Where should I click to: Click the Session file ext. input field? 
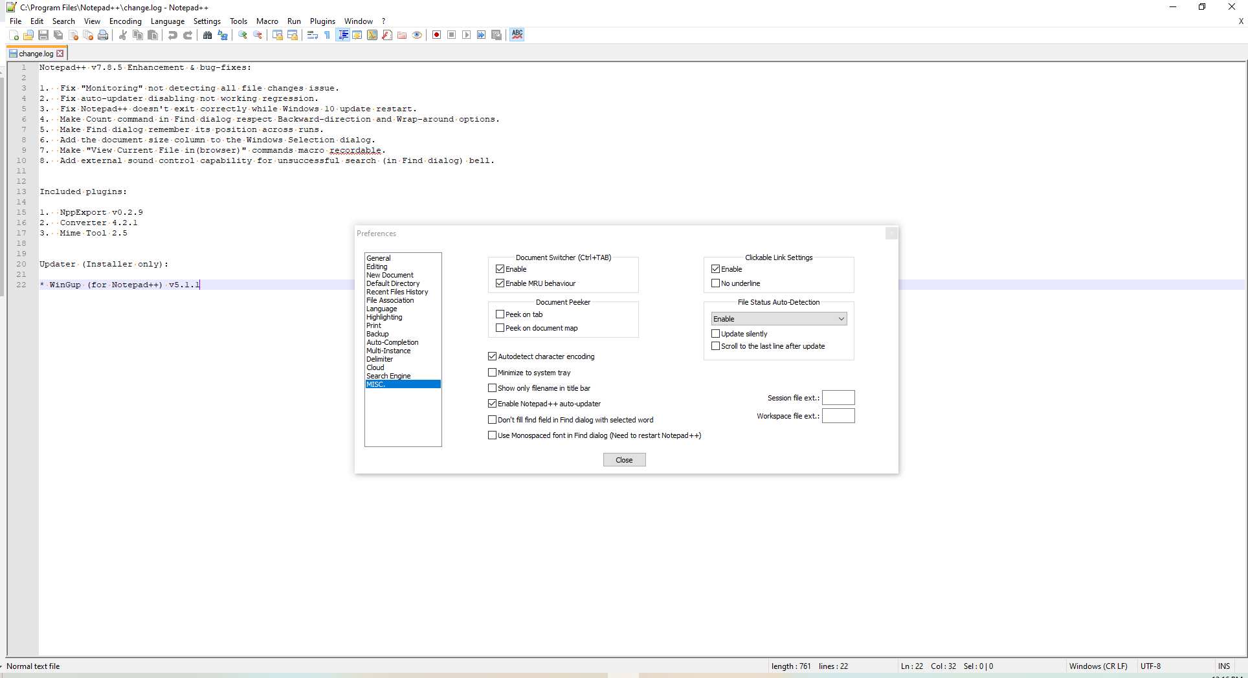tap(838, 398)
